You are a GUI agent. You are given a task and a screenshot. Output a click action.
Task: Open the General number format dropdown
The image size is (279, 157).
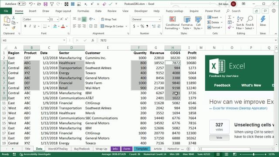click(x=160, y=19)
